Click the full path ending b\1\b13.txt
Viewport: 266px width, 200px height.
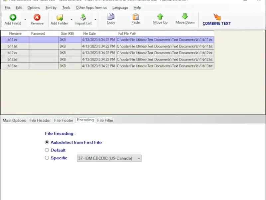click(165, 66)
